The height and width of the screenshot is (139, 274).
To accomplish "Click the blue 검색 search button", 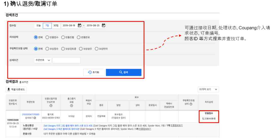I will pos(124,72).
